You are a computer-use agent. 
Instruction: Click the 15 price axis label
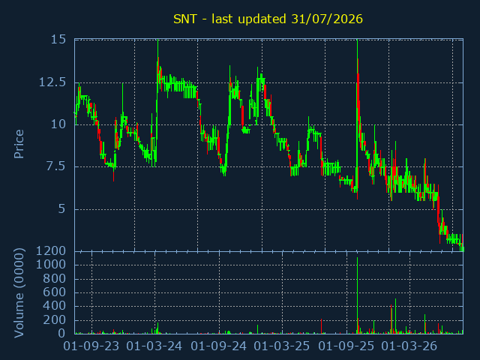[58, 40]
